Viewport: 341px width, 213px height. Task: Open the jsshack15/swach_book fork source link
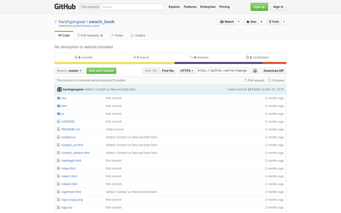tap(86, 26)
